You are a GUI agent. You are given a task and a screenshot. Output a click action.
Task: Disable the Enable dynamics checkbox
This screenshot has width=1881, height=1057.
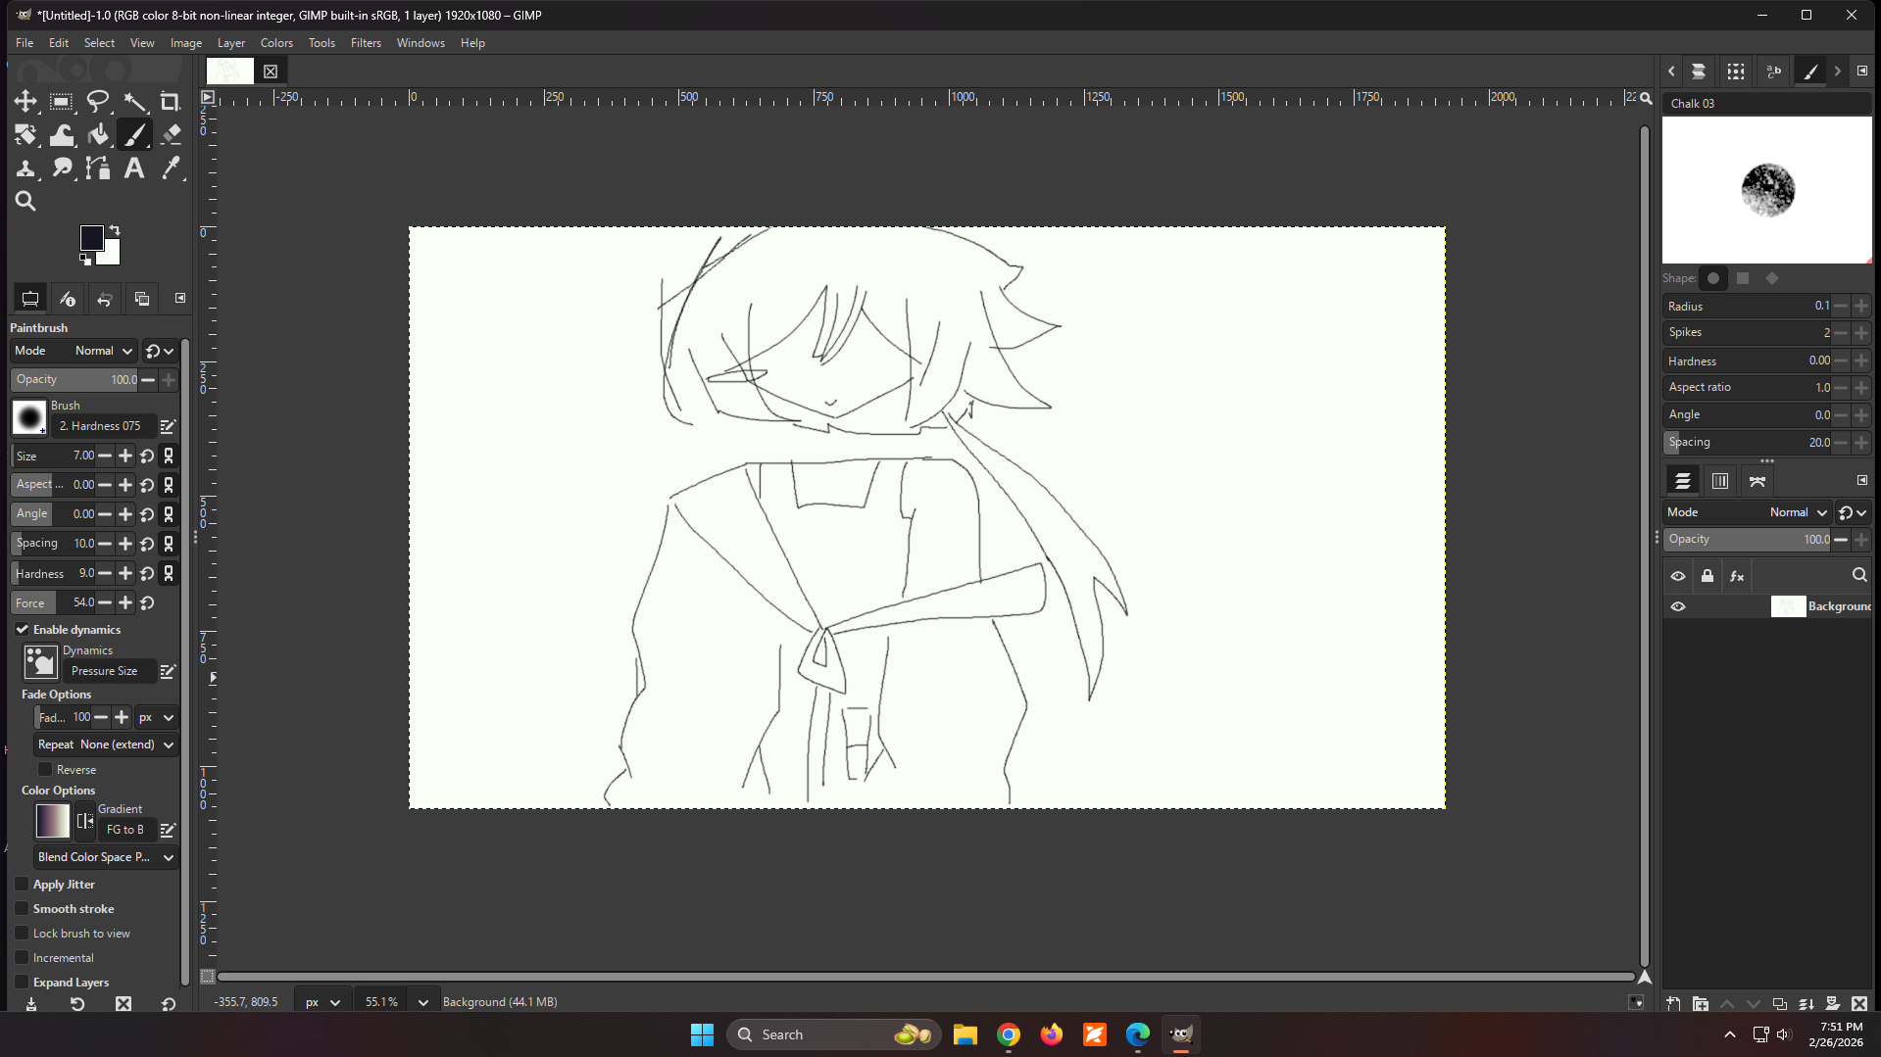pos(23,630)
